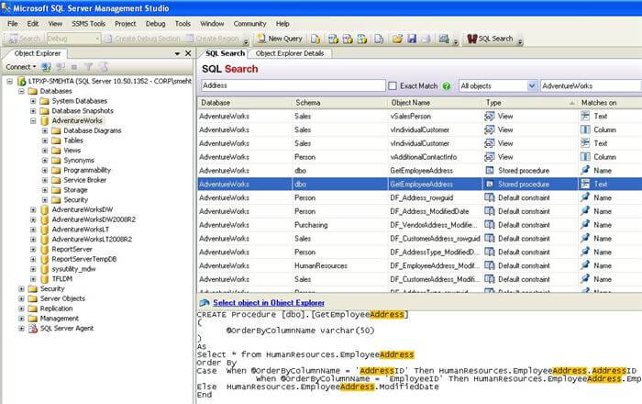The width and height of the screenshot is (642, 404).
Task: Click the Analysis Services DMX Query icon
Action: click(x=348, y=39)
